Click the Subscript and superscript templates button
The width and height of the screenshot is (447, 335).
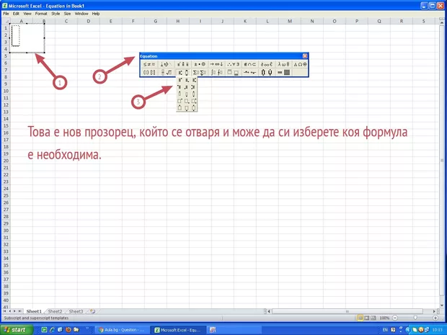(x=182, y=73)
